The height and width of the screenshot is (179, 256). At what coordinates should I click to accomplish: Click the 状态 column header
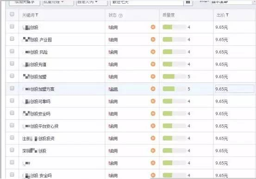tap(112, 15)
